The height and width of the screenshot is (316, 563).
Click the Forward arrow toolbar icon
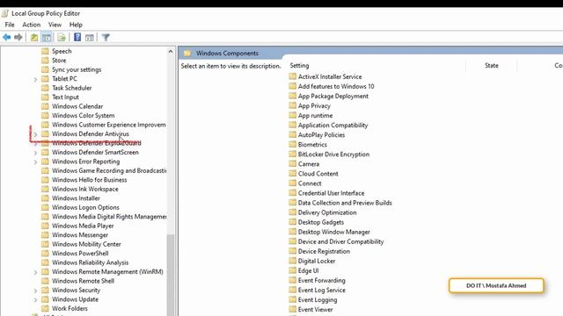coord(18,37)
